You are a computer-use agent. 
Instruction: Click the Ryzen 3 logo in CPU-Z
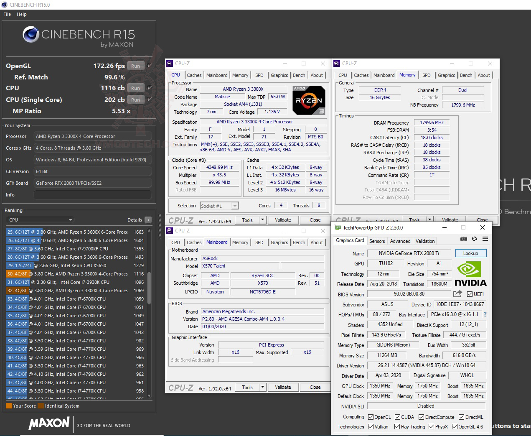(309, 100)
